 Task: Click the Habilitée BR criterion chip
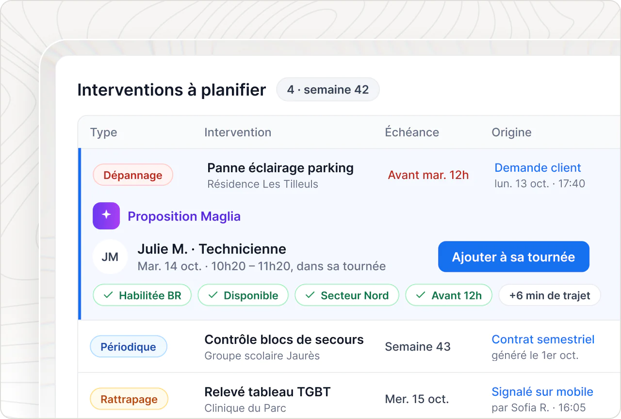click(x=142, y=295)
